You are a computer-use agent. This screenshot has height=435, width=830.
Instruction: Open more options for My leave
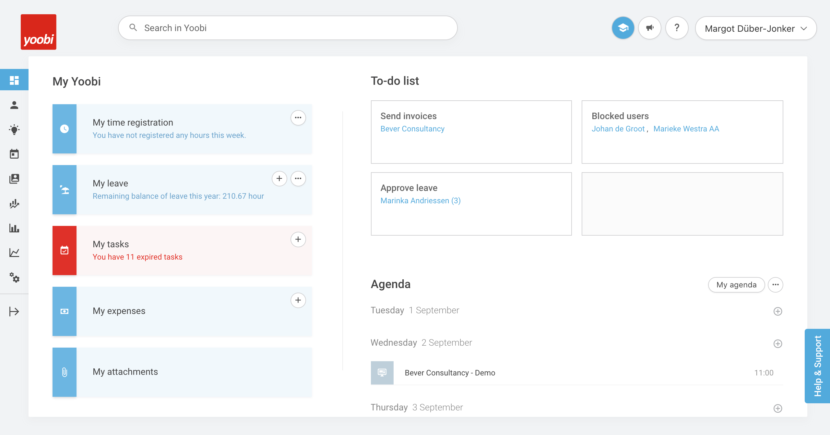(298, 178)
